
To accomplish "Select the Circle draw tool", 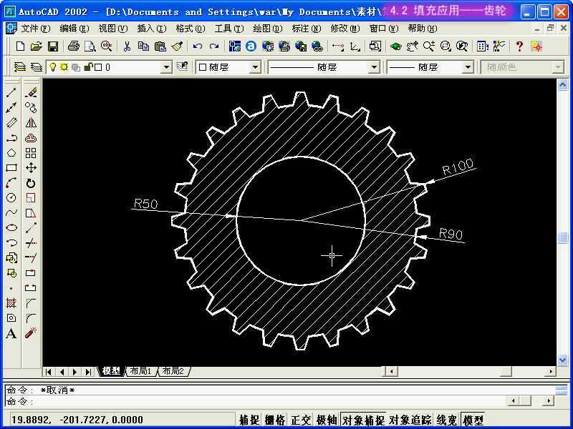I will click(11, 198).
